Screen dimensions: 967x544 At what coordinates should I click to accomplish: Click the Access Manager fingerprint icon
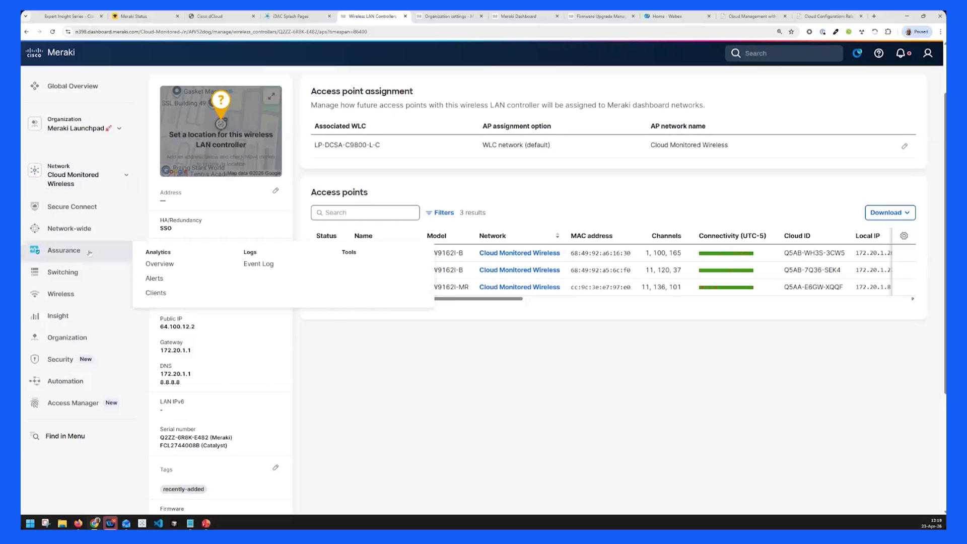click(35, 403)
